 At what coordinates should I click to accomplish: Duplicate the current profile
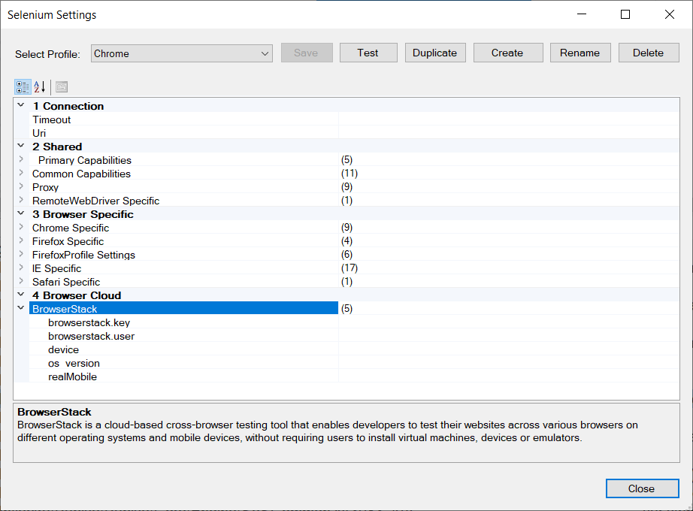click(x=435, y=53)
